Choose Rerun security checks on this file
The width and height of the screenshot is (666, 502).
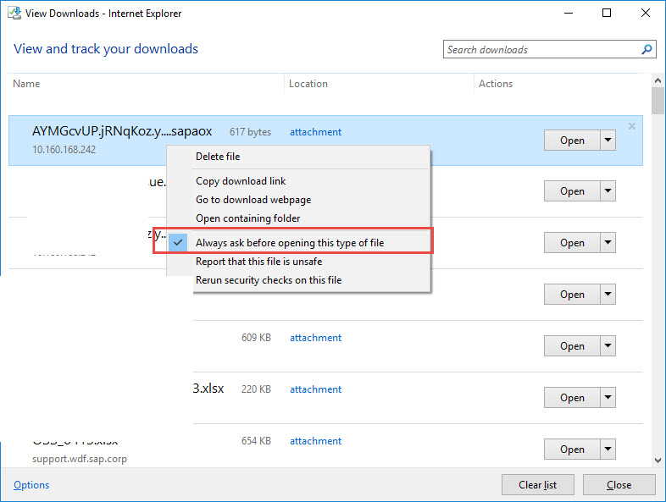pyautogui.click(x=269, y=280)
